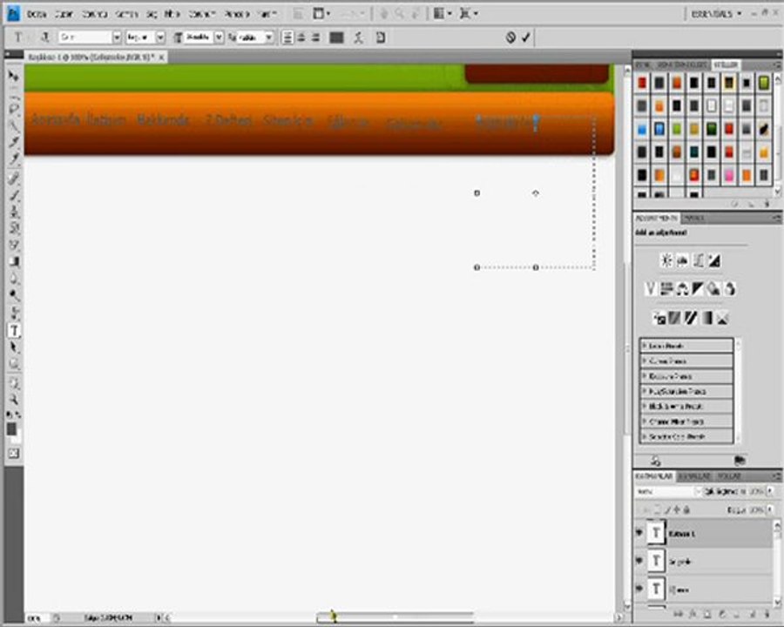Click the Warp Text icon in options bar
784x627 pixels.
tap(359, 37)
